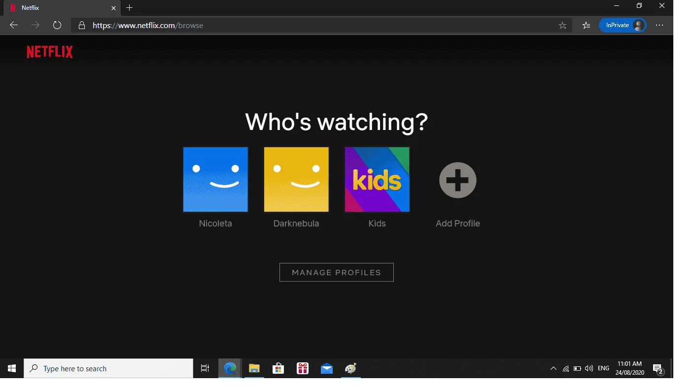The width and height of the screenshot is (694, 388).
Task: Open Task View on the taskbar
Action: tap(205, 368)
